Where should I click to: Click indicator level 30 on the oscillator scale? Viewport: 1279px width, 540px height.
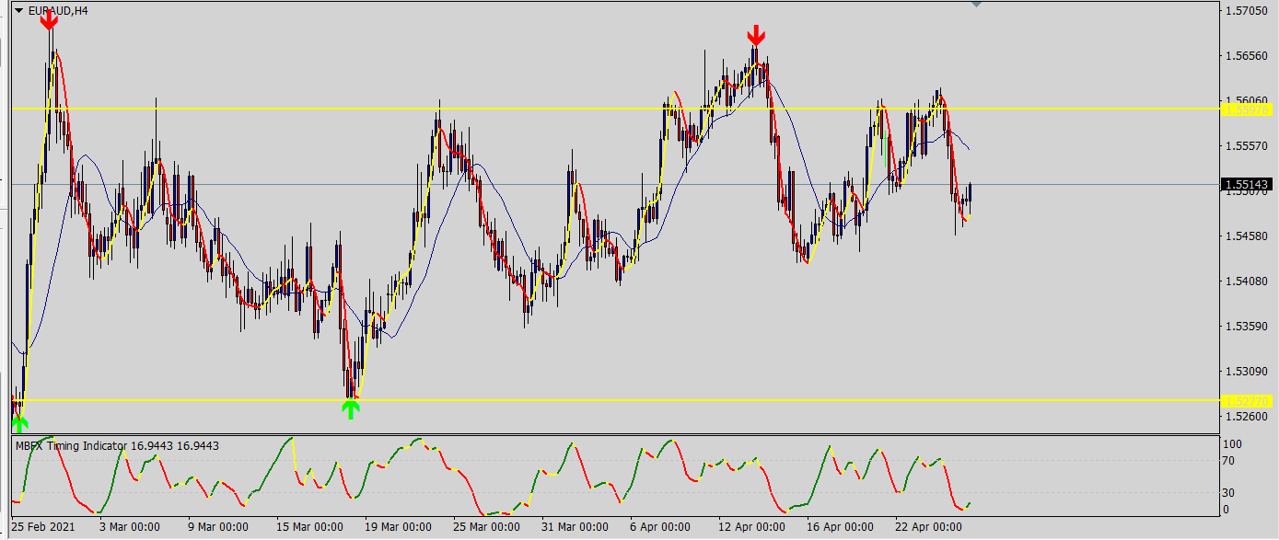[1231, 493]
